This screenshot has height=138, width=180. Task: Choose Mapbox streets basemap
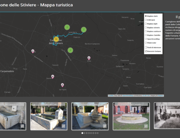pyautogui.click(x=146, y=27)
